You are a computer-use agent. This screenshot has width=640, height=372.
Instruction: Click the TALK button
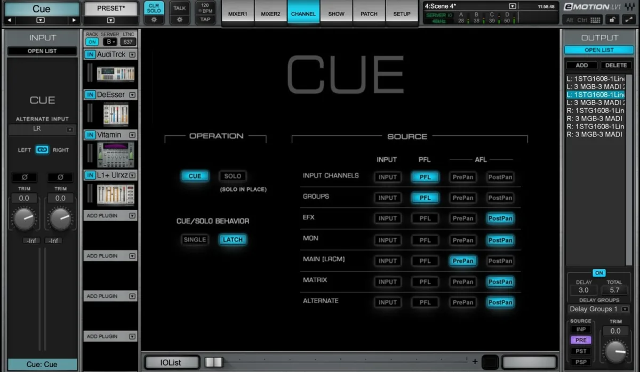[x=180, y=9]
